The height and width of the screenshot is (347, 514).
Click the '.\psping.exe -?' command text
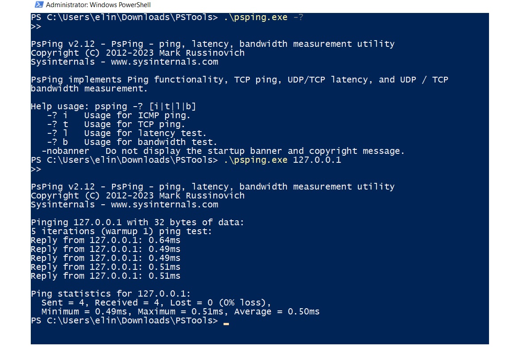pyautogui.click(x=264, y=17)
